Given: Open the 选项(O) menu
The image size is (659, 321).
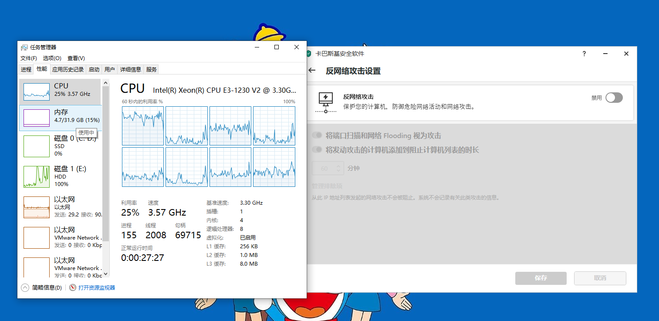Looking at the screenshot, I should tap(52, 58).
